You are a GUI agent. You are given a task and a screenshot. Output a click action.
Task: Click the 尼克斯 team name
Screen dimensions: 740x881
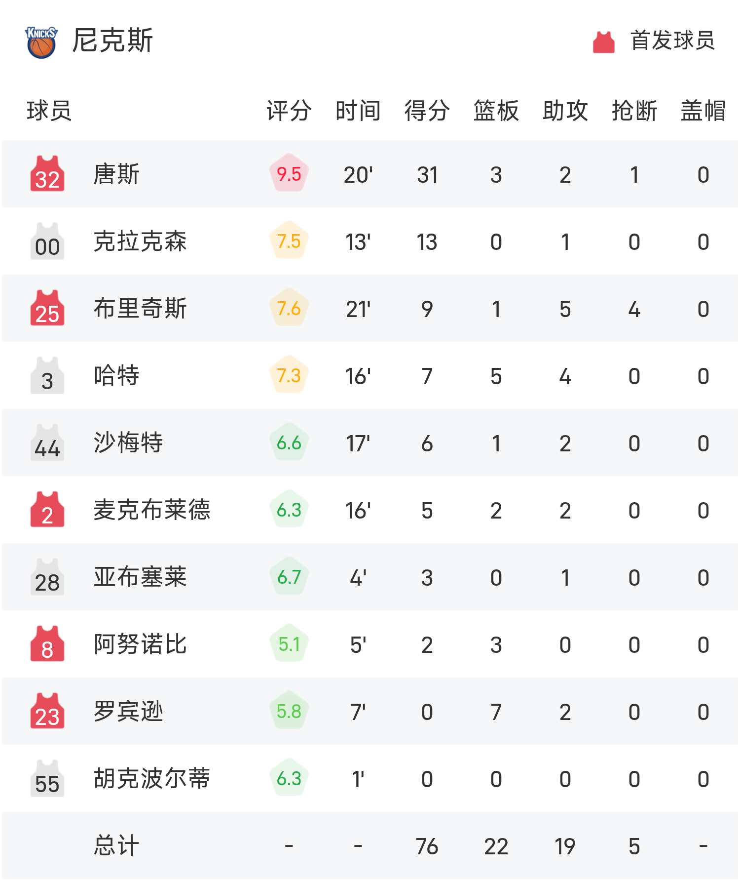tap(112, 40)
